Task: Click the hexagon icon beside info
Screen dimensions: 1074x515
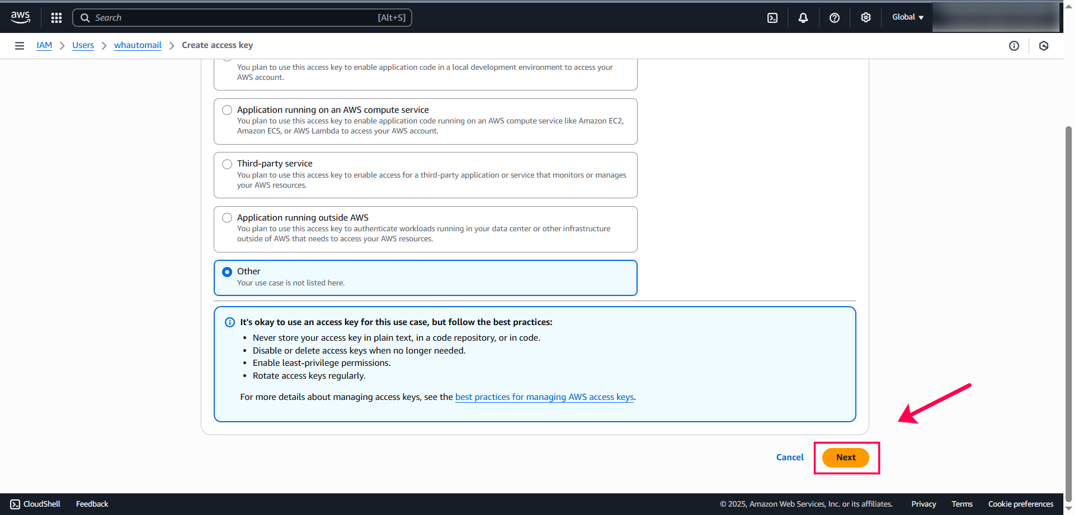Action: (x=1043, y=46)
